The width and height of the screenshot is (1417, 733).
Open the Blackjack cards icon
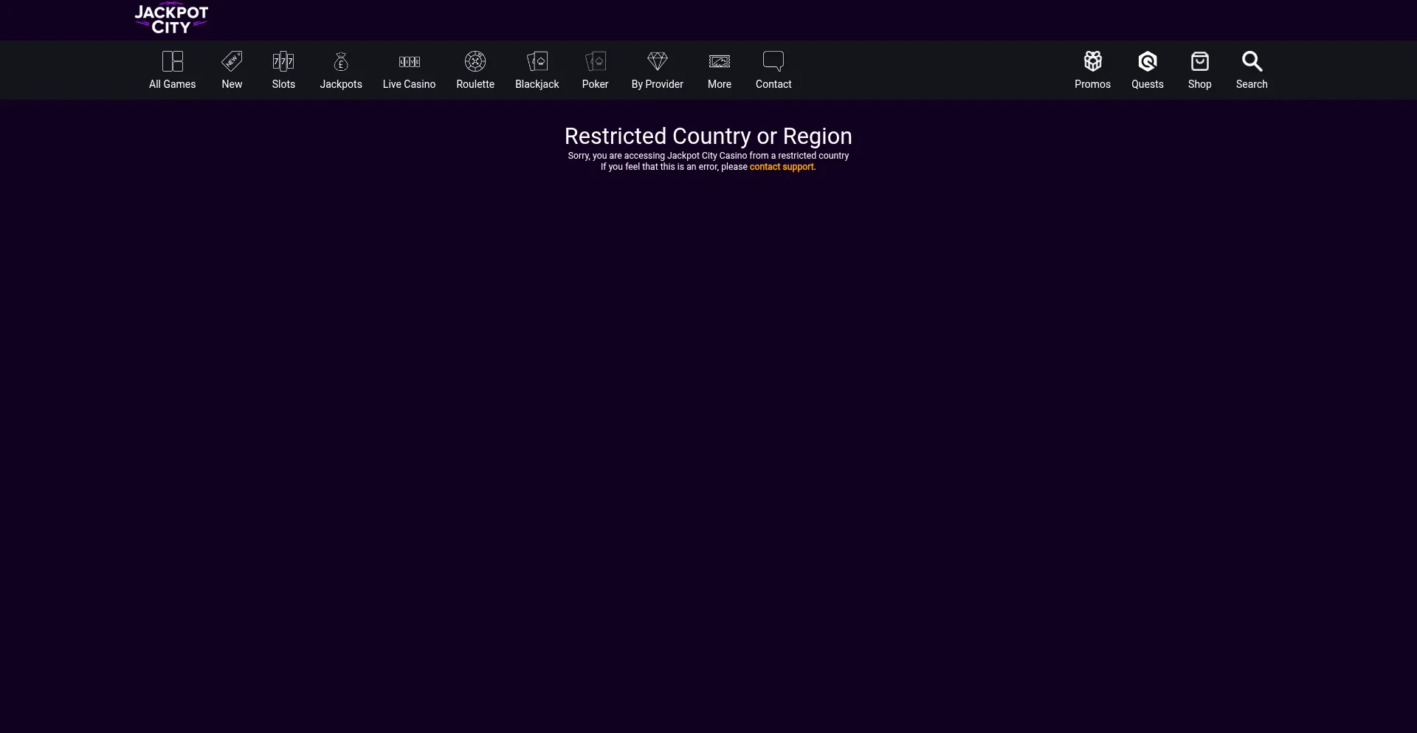tap(537, 61)
